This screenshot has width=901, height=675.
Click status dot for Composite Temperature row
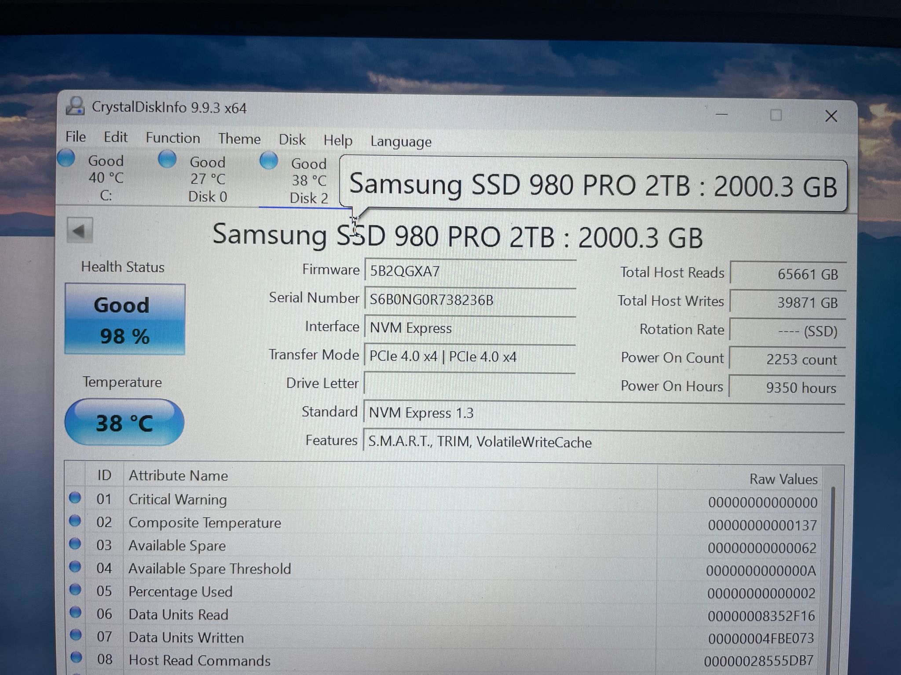[75, 521]
